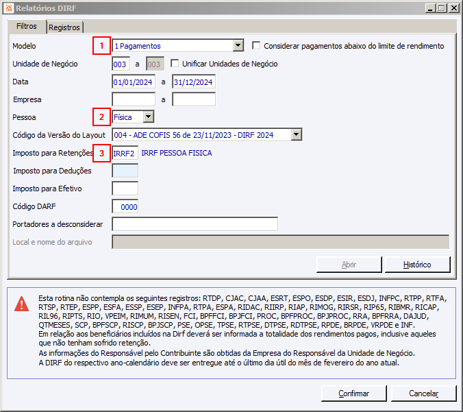Click the IRRF PESSOA FISICA description text

(177, 153)
